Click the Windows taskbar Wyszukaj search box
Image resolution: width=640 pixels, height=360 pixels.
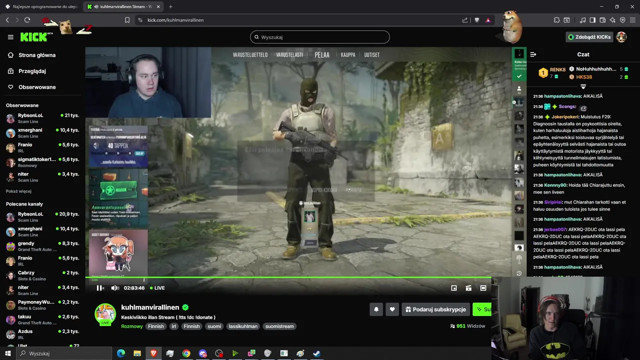pyautogui.click(x=64, y=353)
